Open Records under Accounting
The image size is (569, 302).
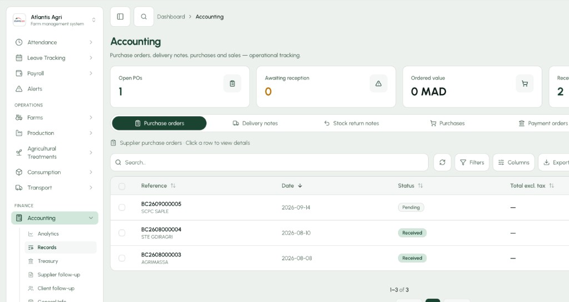[x=61, y=247]
